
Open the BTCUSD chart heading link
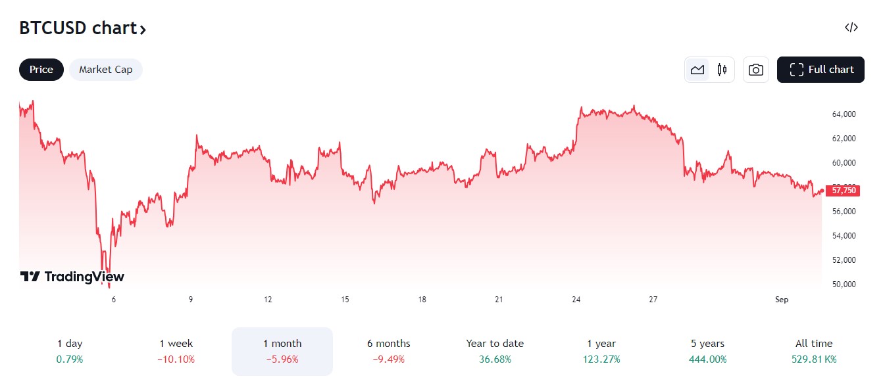[x=82, y=28]
